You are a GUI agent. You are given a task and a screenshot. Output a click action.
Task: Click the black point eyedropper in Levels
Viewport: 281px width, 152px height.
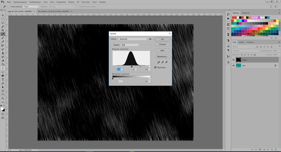[158, 62]
